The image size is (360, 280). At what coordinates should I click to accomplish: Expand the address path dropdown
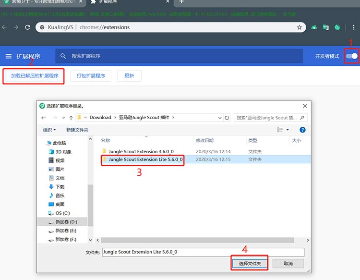tap(220, 118)
